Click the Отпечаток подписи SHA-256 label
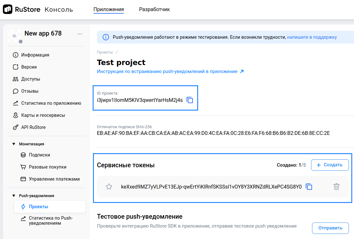This screenshot has width=354, height=239. point(124,127)
